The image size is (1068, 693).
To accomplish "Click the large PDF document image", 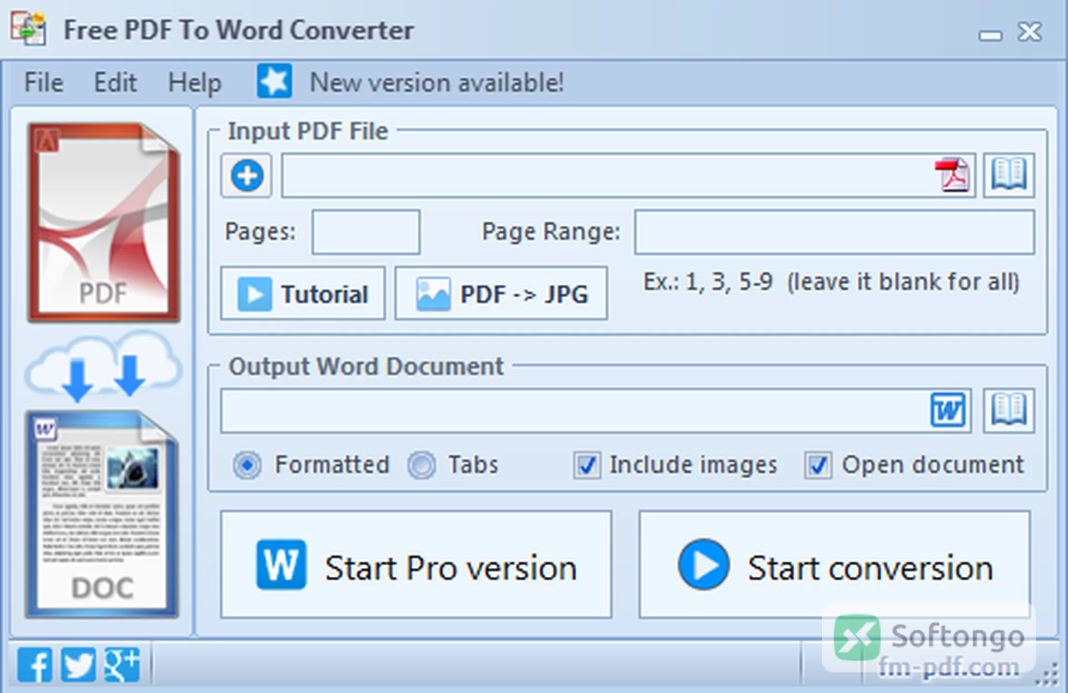I will (104, 222).
